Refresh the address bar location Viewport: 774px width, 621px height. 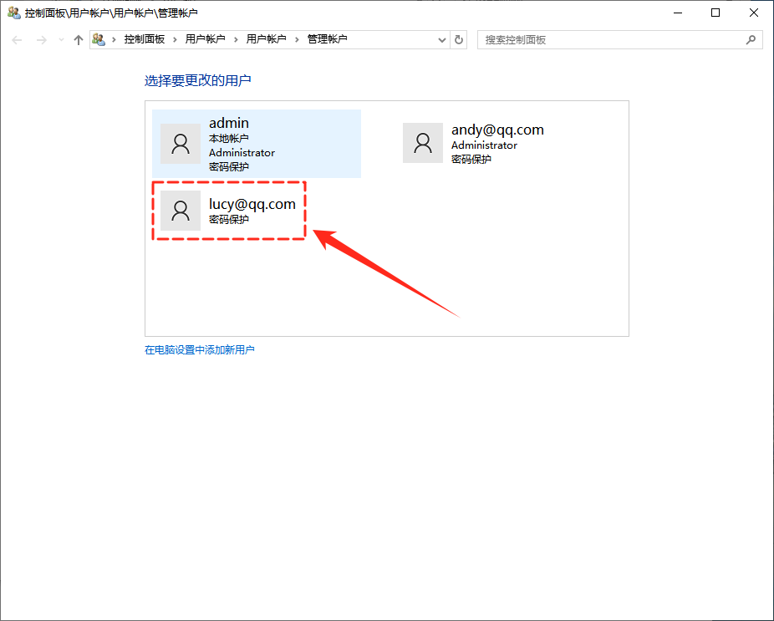pos(459,39)
